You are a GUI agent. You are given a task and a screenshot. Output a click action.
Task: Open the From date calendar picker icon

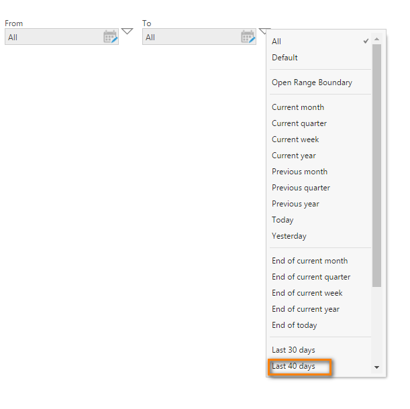tap(110, 37)
